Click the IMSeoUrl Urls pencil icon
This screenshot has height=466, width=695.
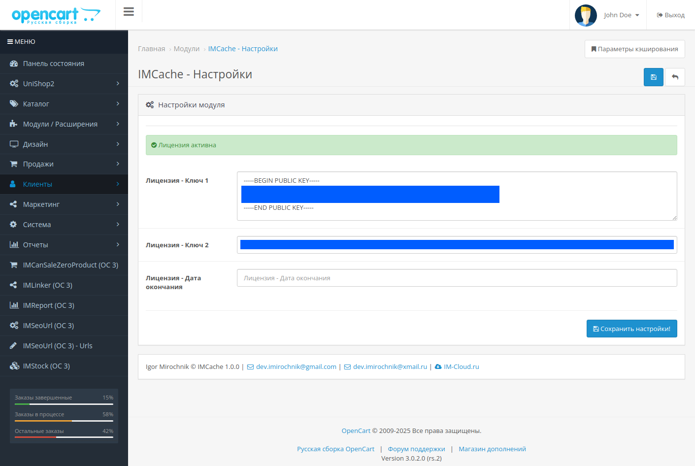13,346
